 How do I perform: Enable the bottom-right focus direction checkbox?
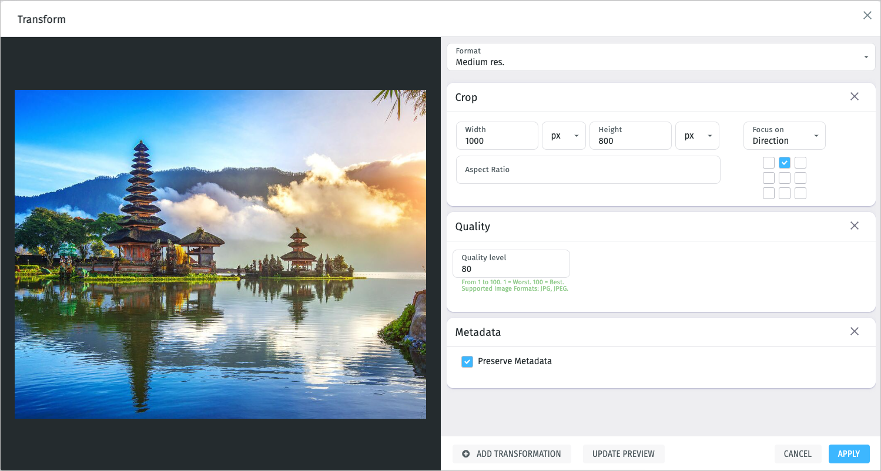coord(800,193)
